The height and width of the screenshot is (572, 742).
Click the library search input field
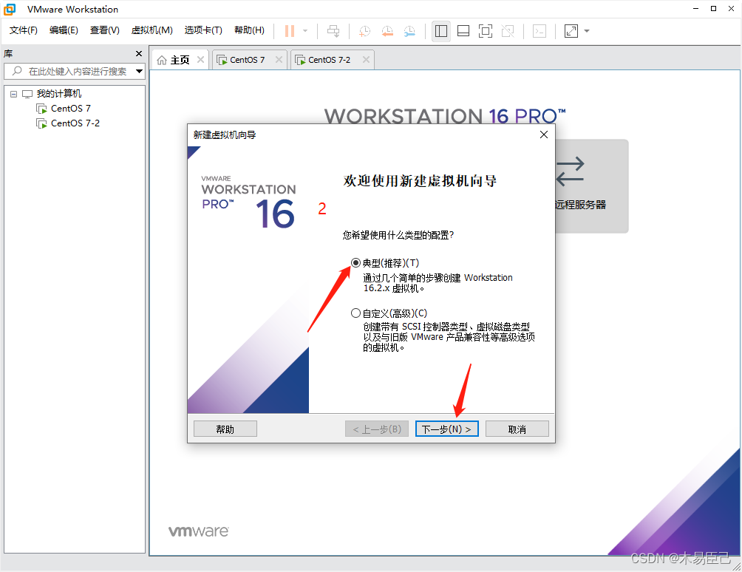coord(74,72)
